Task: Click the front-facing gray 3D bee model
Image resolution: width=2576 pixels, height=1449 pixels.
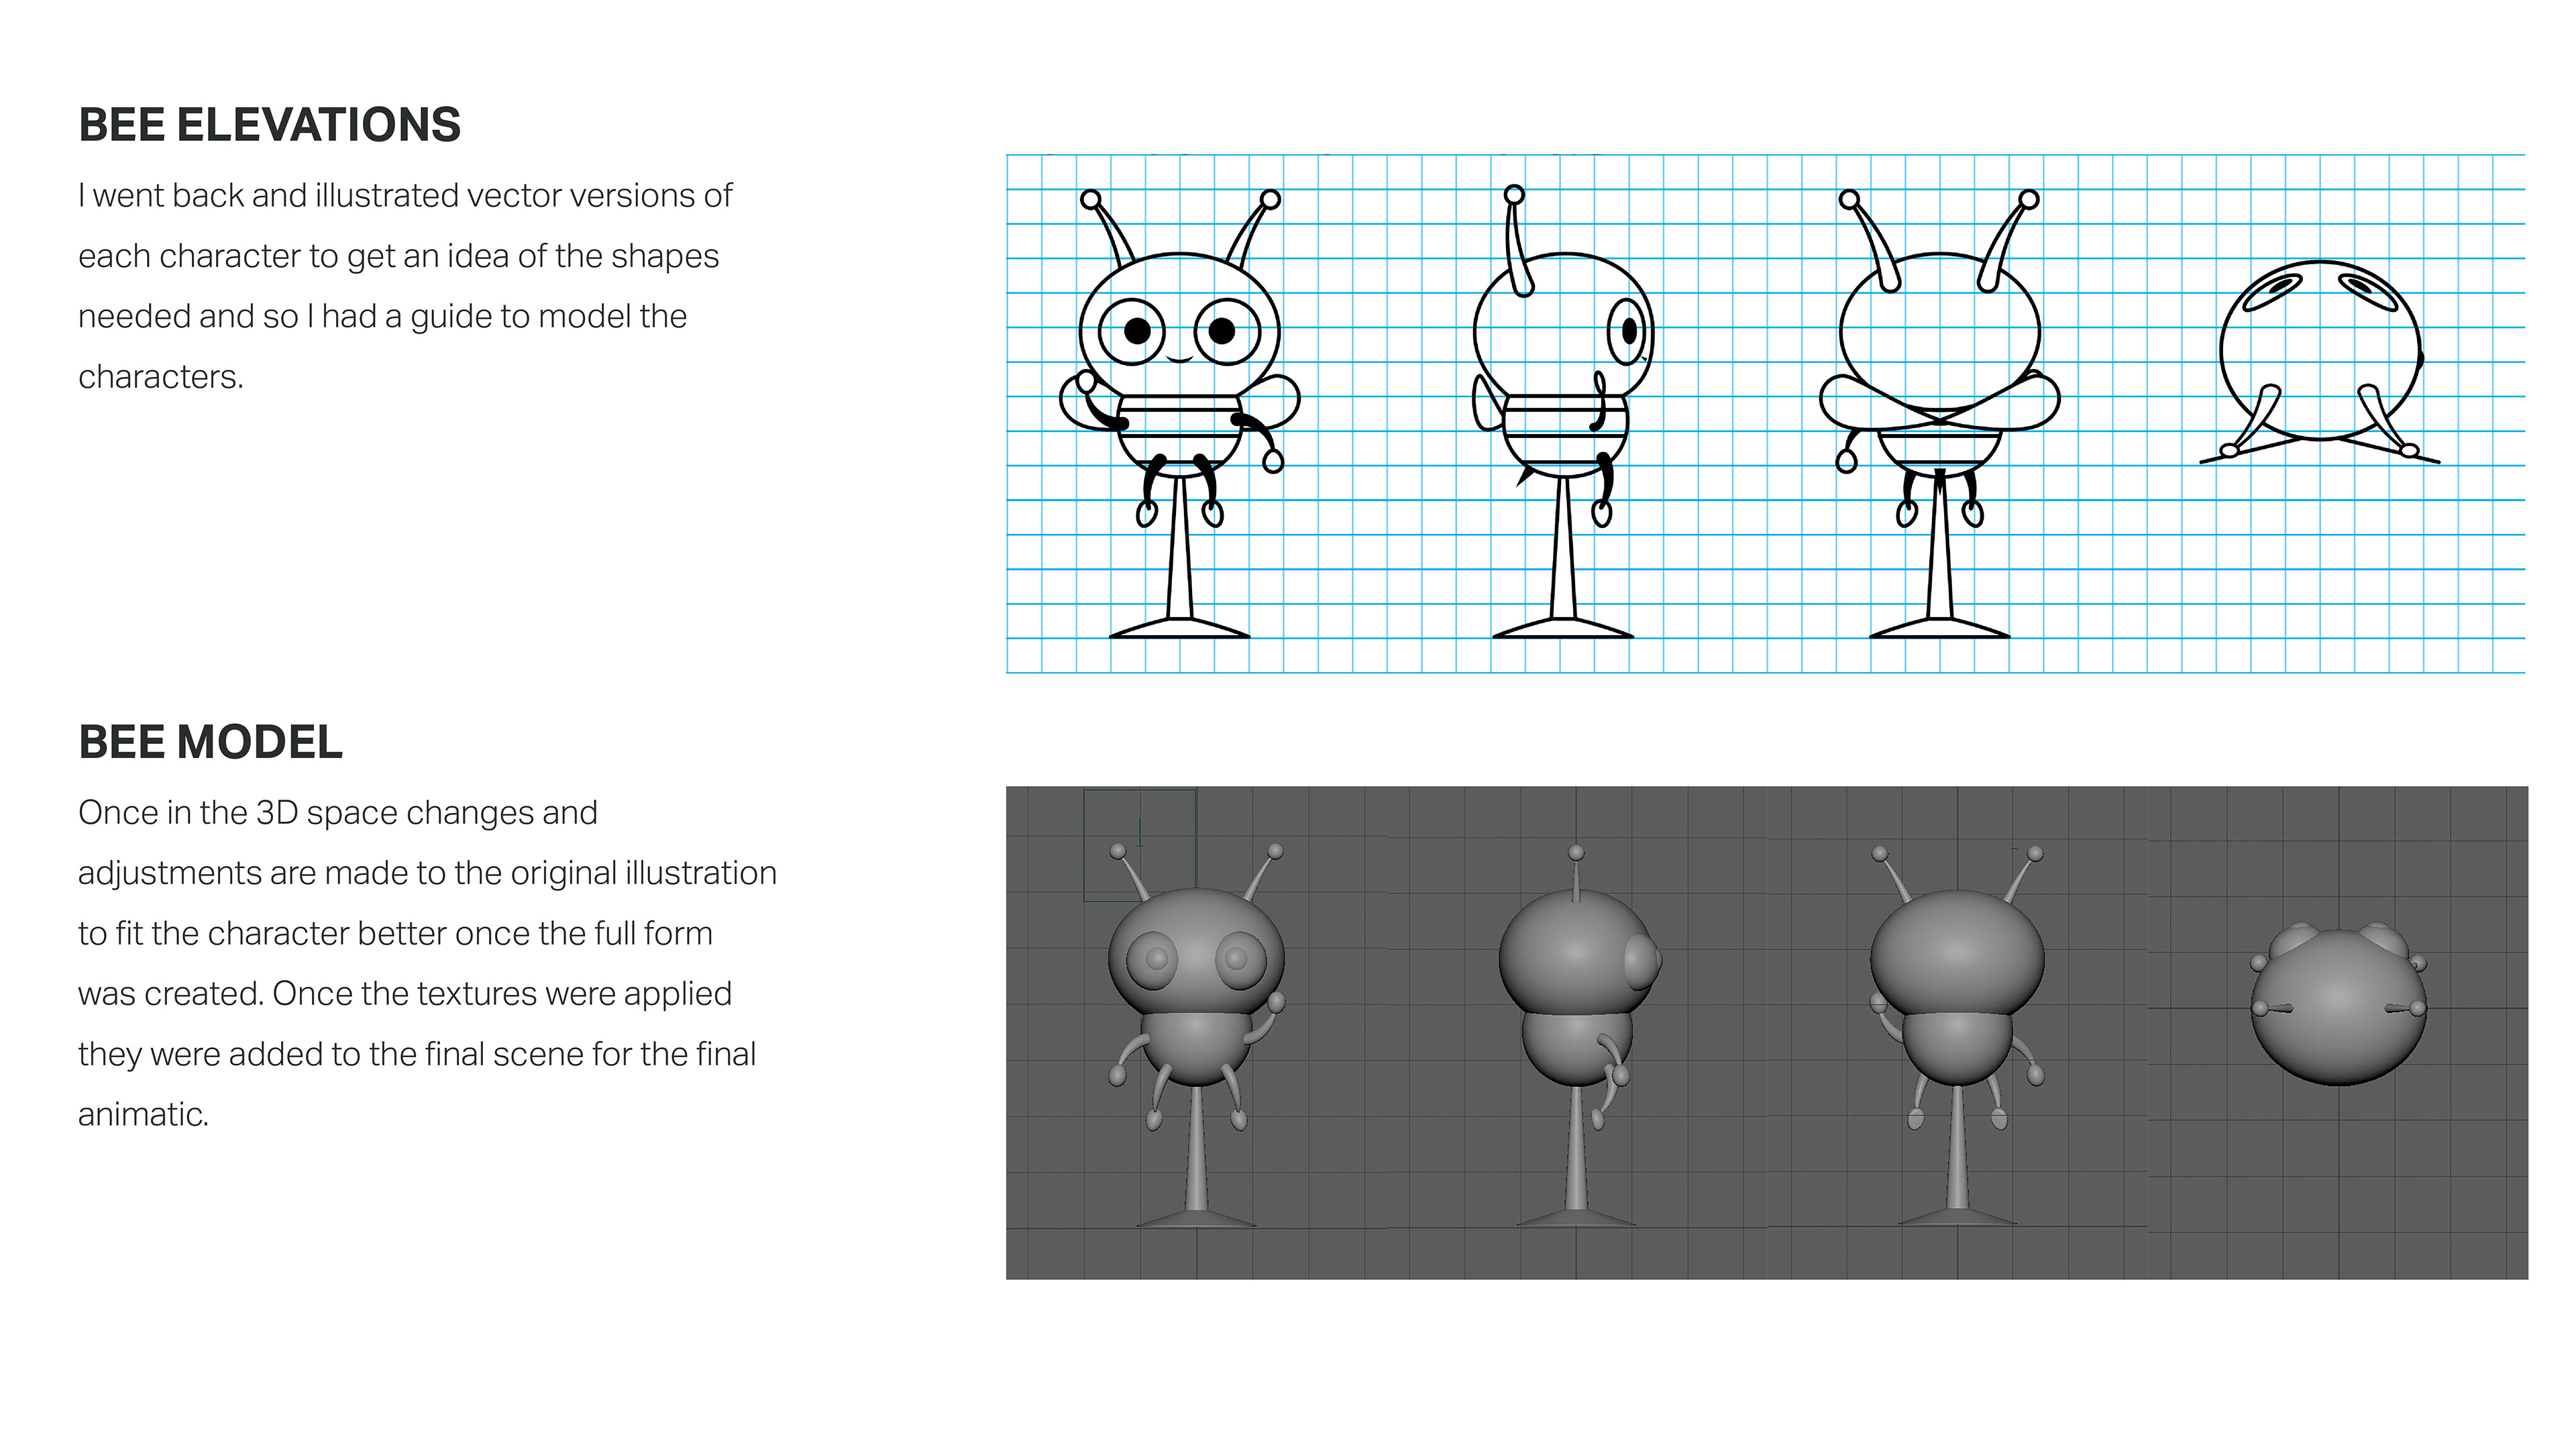Action: [x=1196, y=1030]
